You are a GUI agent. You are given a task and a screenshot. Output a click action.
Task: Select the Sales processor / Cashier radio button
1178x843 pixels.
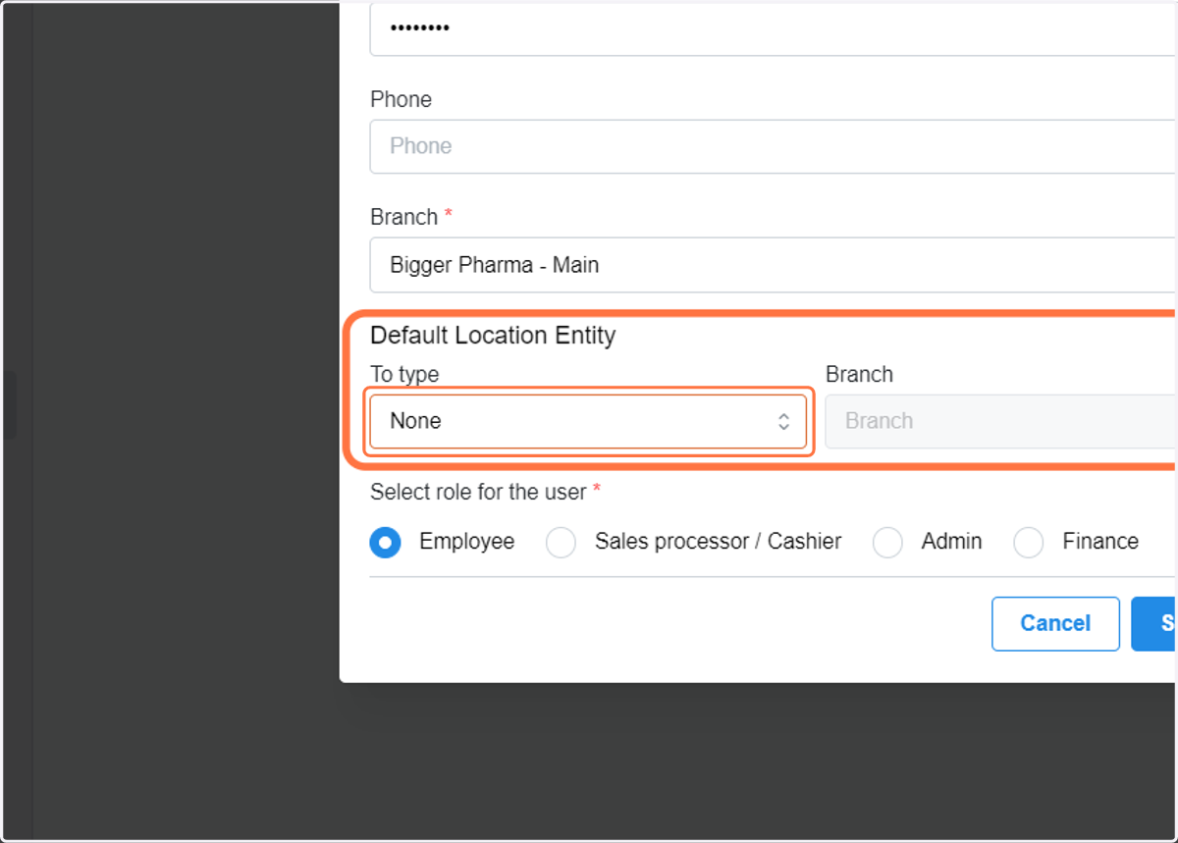561,542
